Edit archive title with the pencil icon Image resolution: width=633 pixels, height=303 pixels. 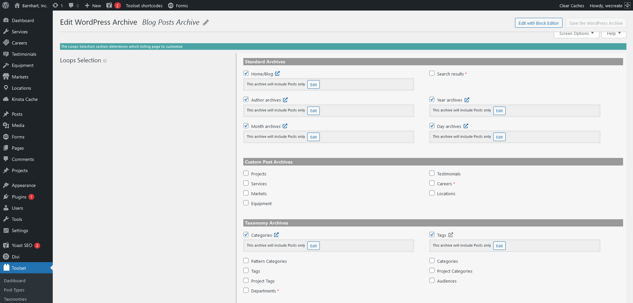(206, 22)
